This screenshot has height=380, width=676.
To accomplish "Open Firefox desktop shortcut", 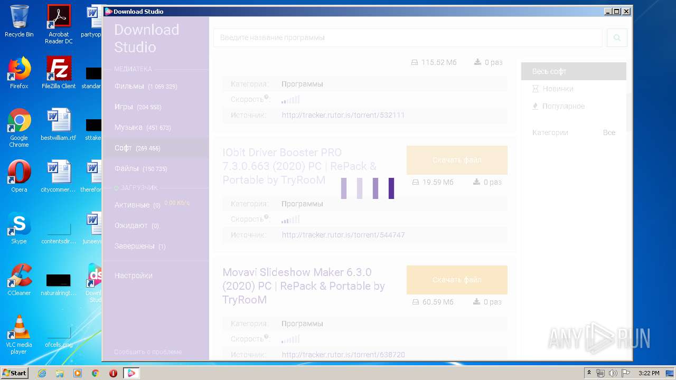I will [19, 73].
